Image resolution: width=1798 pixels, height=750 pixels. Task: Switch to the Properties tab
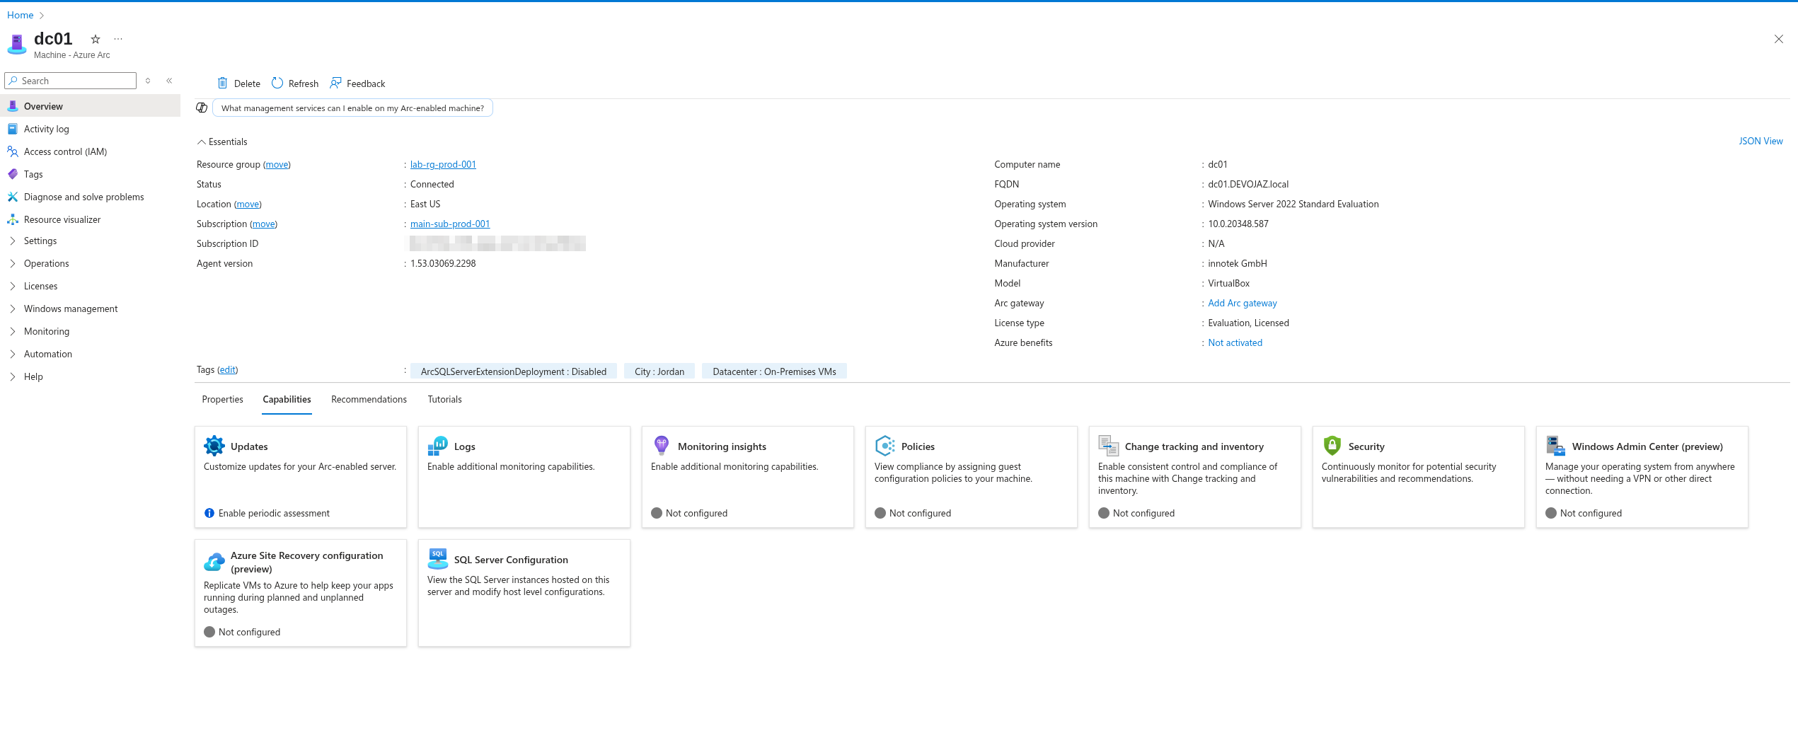222,399
